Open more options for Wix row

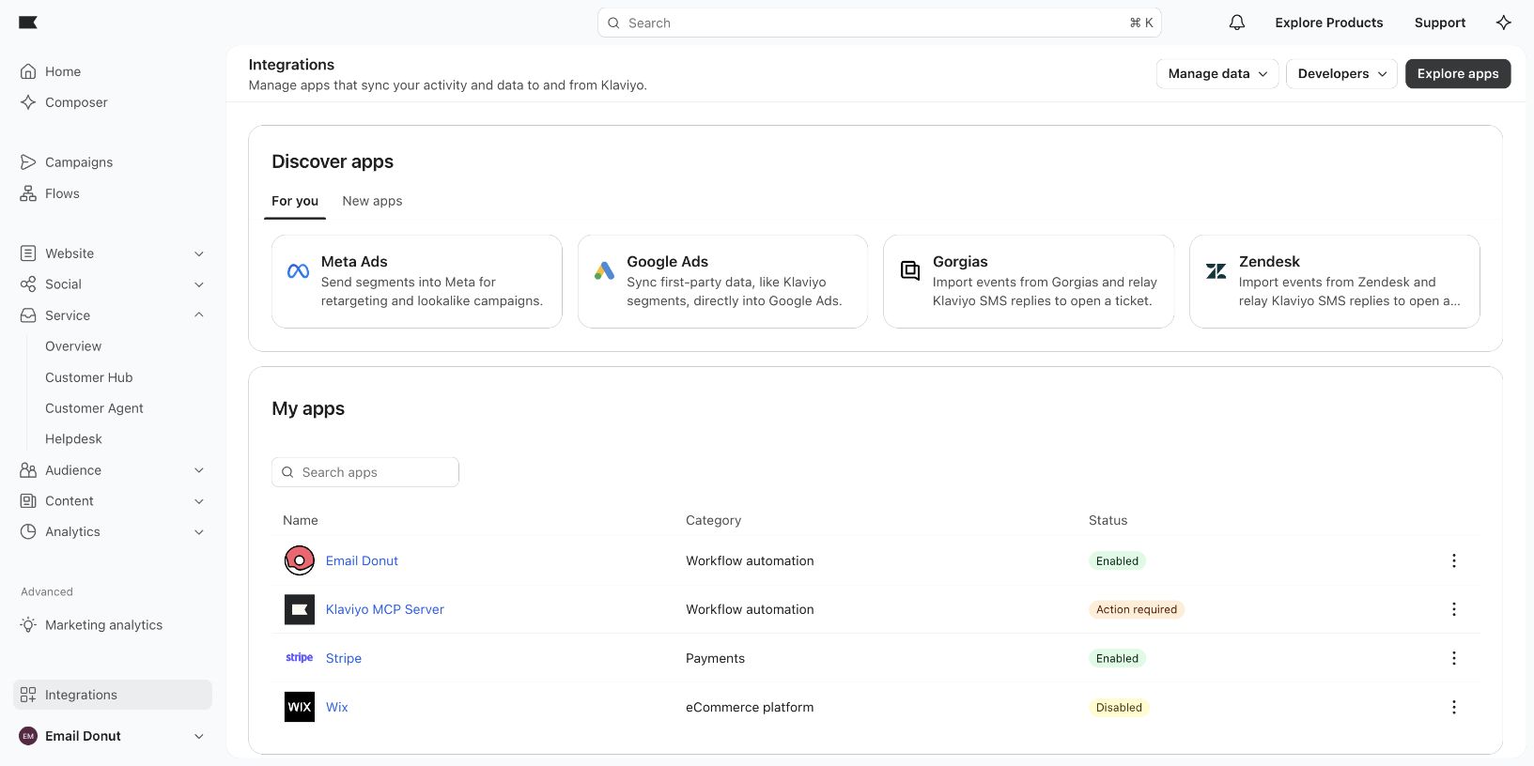[x=1454, y=707]
